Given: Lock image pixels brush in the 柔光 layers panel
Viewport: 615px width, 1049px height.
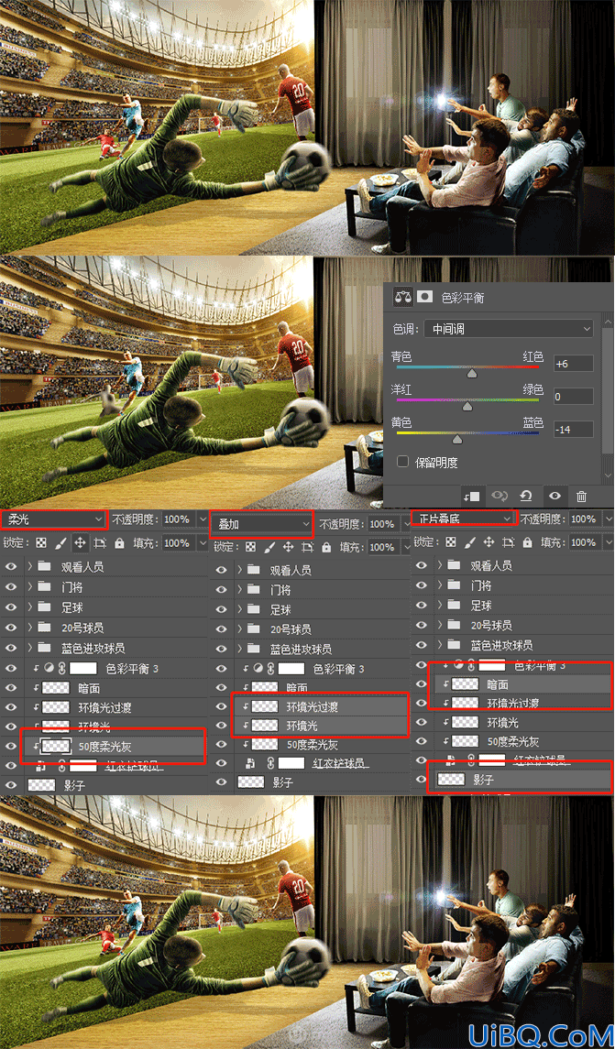Looking at the screenshot, I should [60, 542].
